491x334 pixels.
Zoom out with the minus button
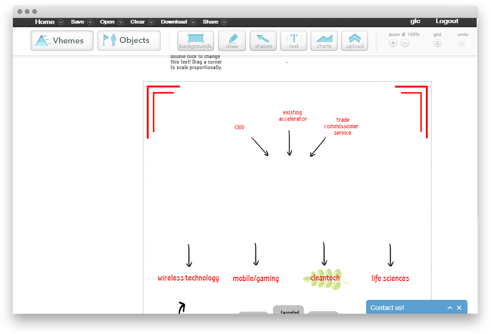405,43
